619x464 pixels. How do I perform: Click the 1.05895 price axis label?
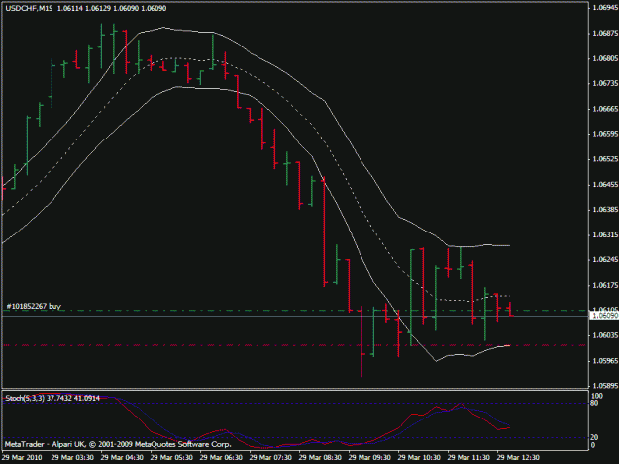coord(605,386)
